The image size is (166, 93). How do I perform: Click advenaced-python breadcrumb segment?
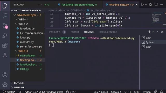59,11
